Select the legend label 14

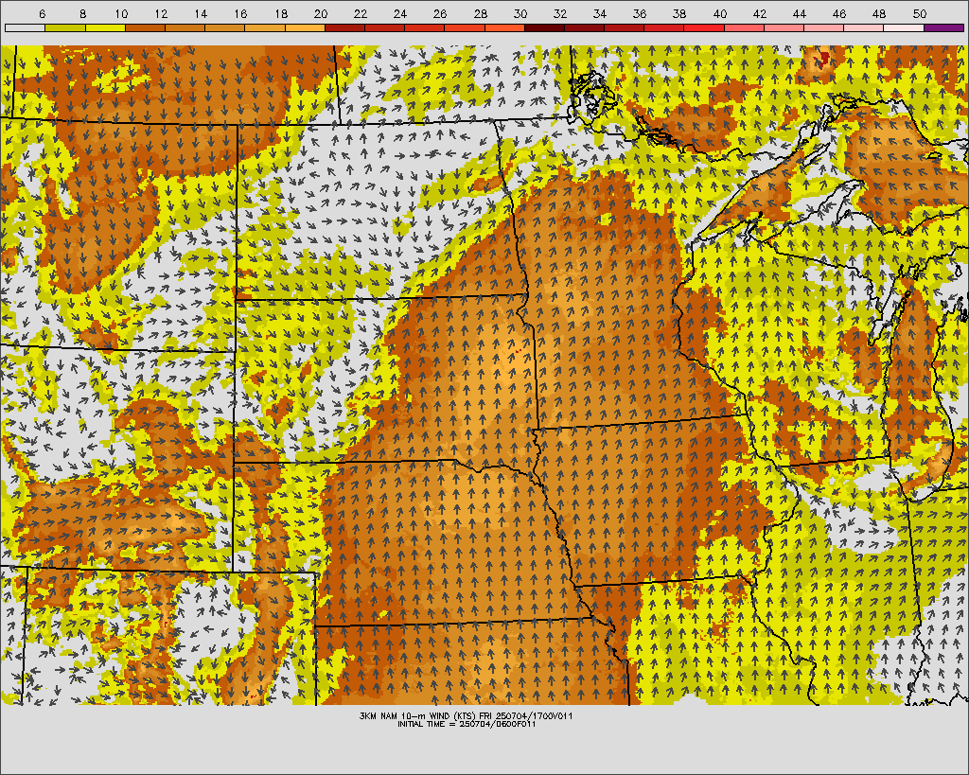coord(201,13)
